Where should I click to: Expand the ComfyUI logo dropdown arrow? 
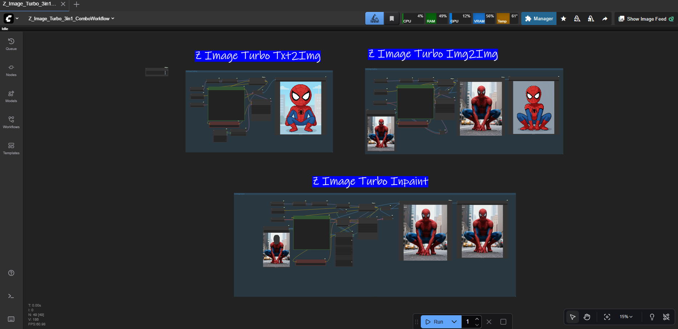[17, 18]
